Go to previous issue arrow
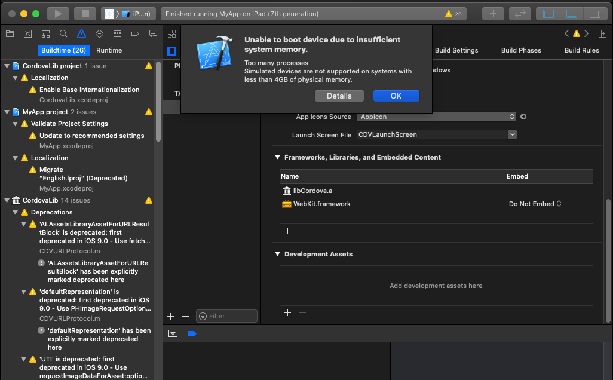The width and height of the screenshot is (613, 380). click(566, 33)
